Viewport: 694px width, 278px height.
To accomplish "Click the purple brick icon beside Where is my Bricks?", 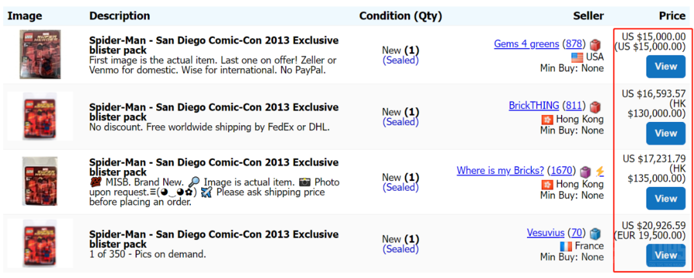I will [585, 171].
